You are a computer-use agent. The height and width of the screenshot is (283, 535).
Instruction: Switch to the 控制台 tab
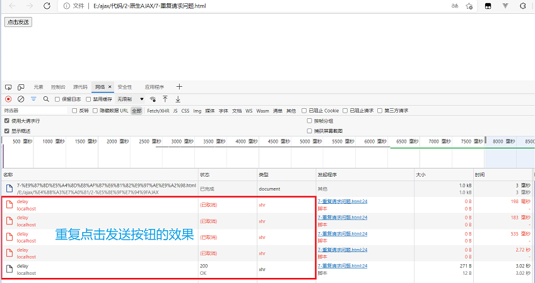click(58, 87)
